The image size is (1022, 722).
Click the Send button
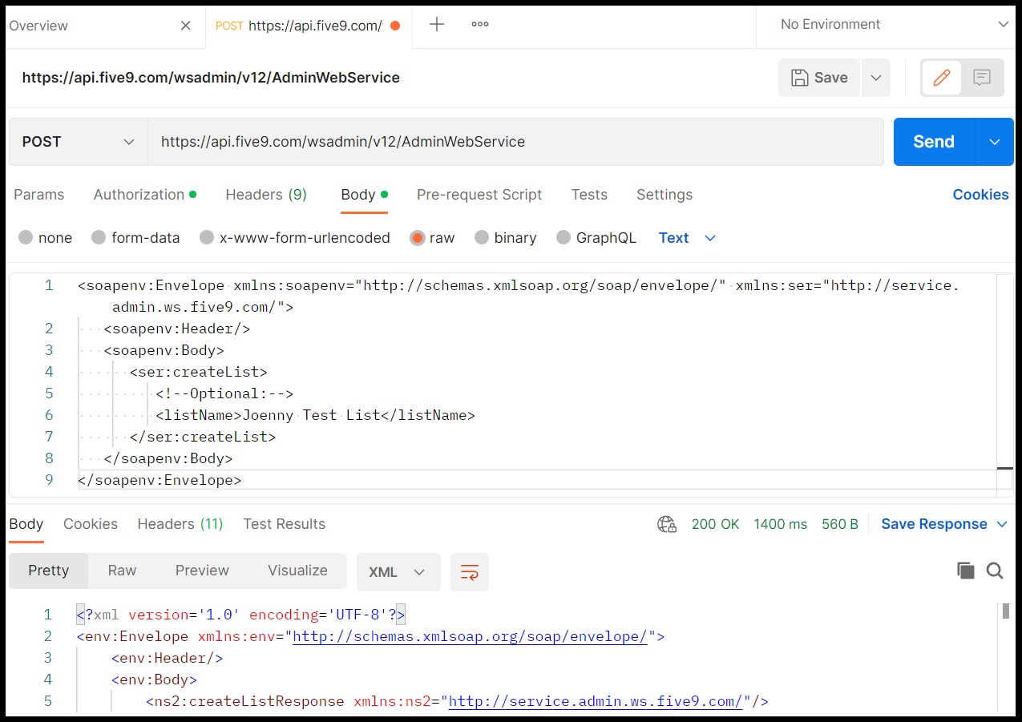[x=934, y=142]
